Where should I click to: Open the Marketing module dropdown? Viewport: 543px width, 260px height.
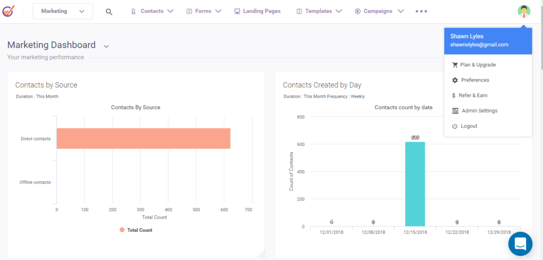63,11
